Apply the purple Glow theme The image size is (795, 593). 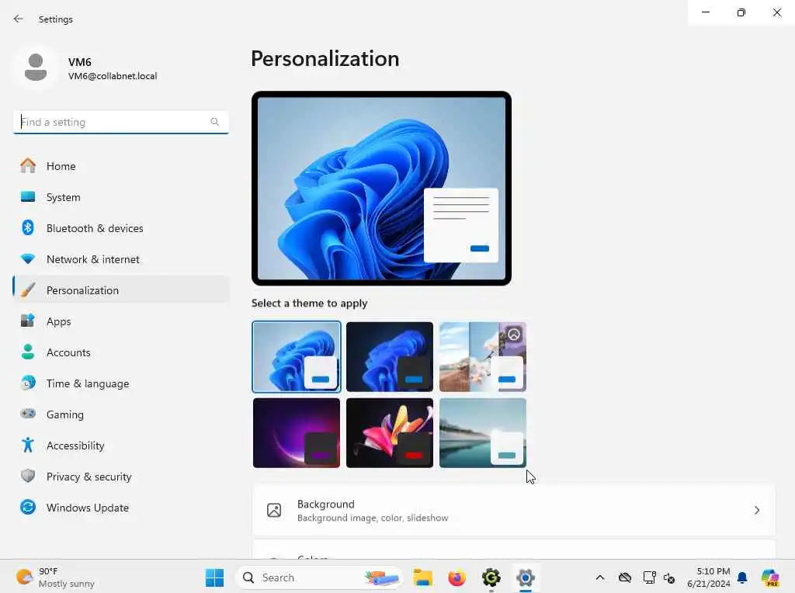(x=297, y=433)
